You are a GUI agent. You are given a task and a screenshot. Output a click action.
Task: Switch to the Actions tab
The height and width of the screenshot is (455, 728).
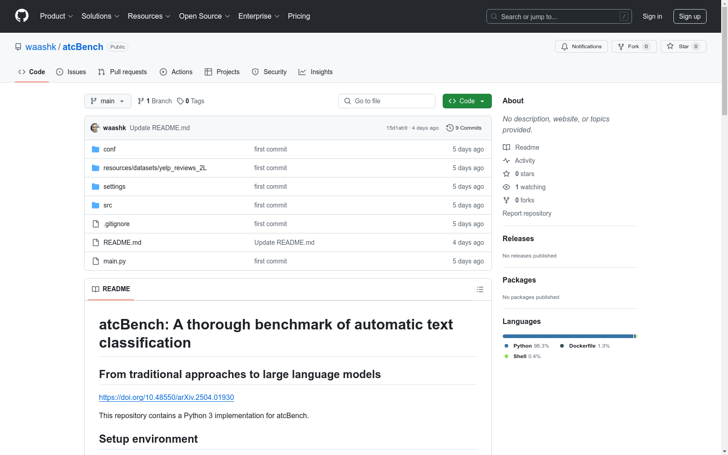pos(176,72)
